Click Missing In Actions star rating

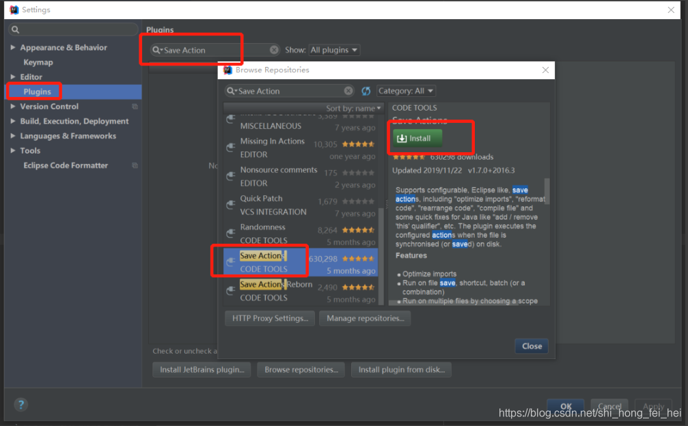pyautogui.click(x=359, y=144)
